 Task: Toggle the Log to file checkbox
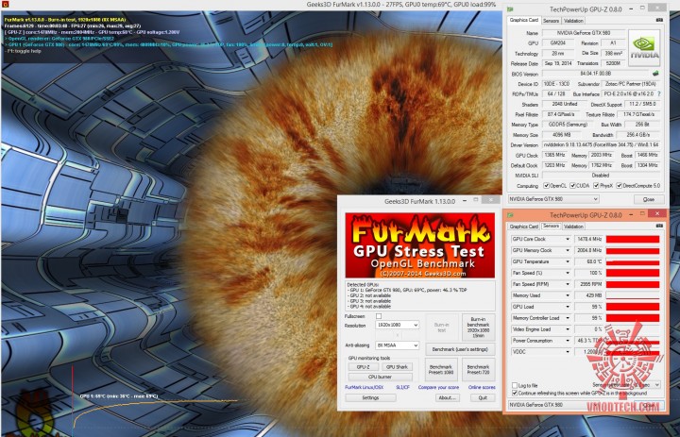[514, 385]
